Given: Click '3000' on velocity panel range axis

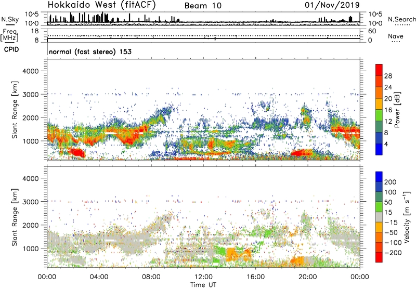Looking at the screenshot, I should 30,202.
